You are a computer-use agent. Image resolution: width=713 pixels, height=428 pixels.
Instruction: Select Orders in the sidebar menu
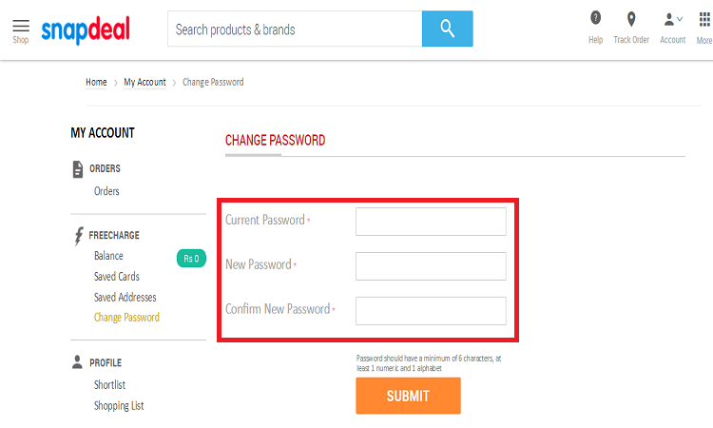(x=106, y=191)
